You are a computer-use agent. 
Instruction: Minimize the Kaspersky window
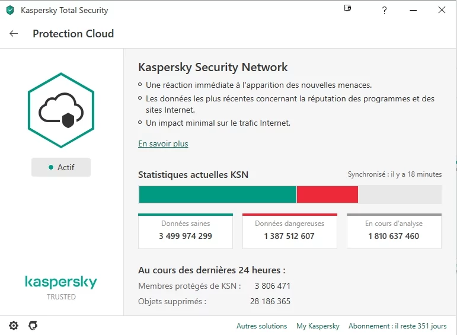click(x=413, y=10)
